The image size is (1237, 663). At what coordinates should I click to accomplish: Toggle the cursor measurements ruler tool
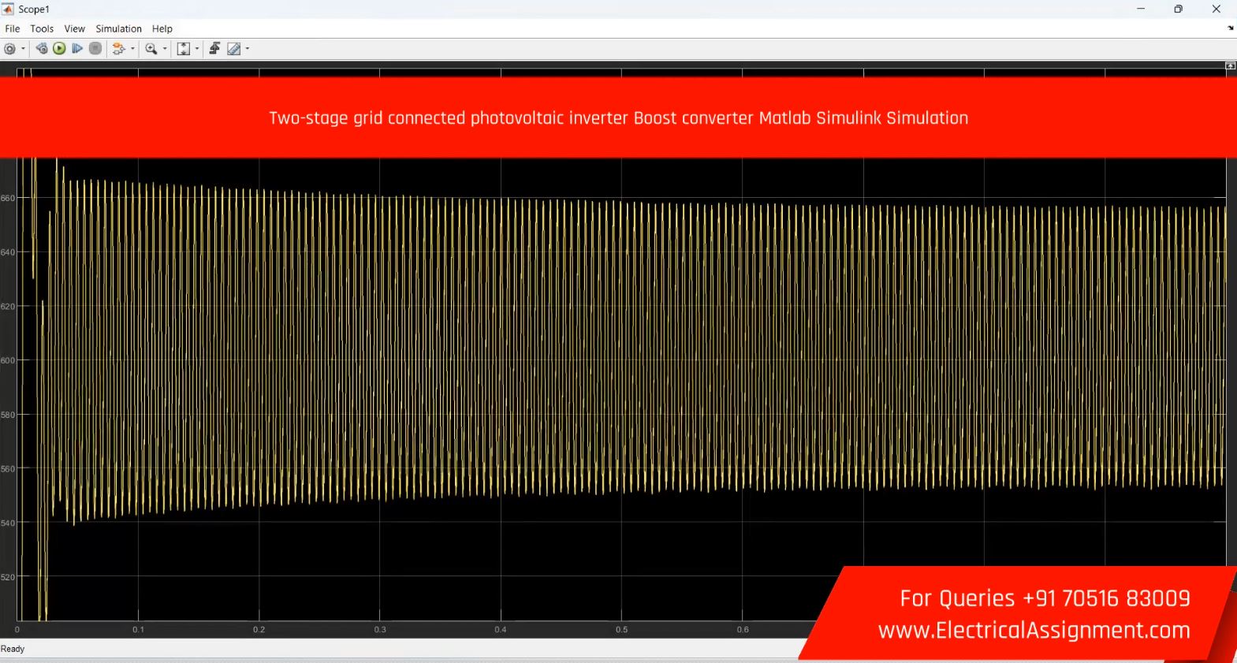click(233, 49)
